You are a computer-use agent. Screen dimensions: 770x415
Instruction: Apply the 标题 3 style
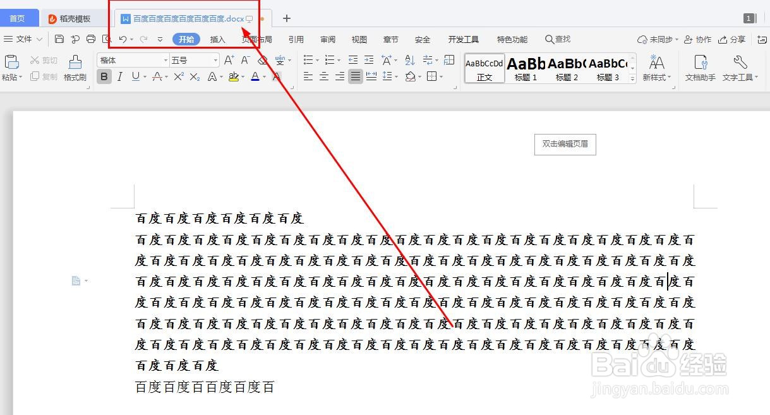pyautogui.click(x=608, y=68)
